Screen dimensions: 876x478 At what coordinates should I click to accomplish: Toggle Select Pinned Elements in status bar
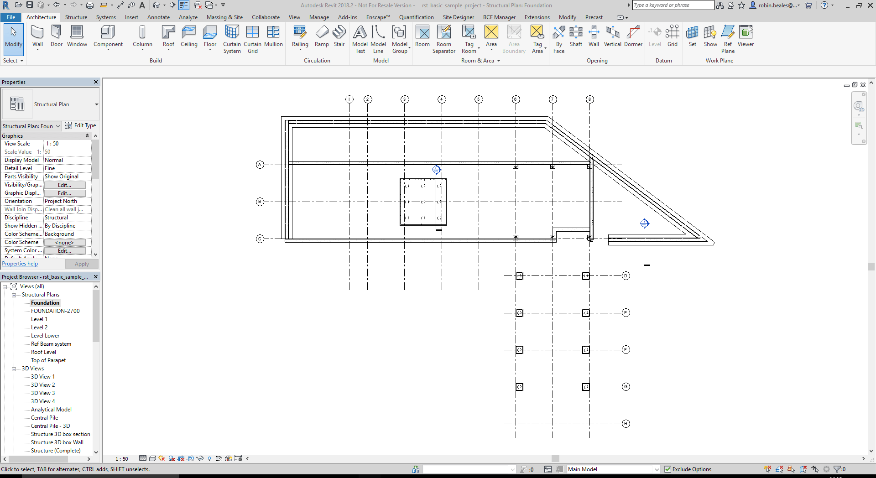[791, 469]
